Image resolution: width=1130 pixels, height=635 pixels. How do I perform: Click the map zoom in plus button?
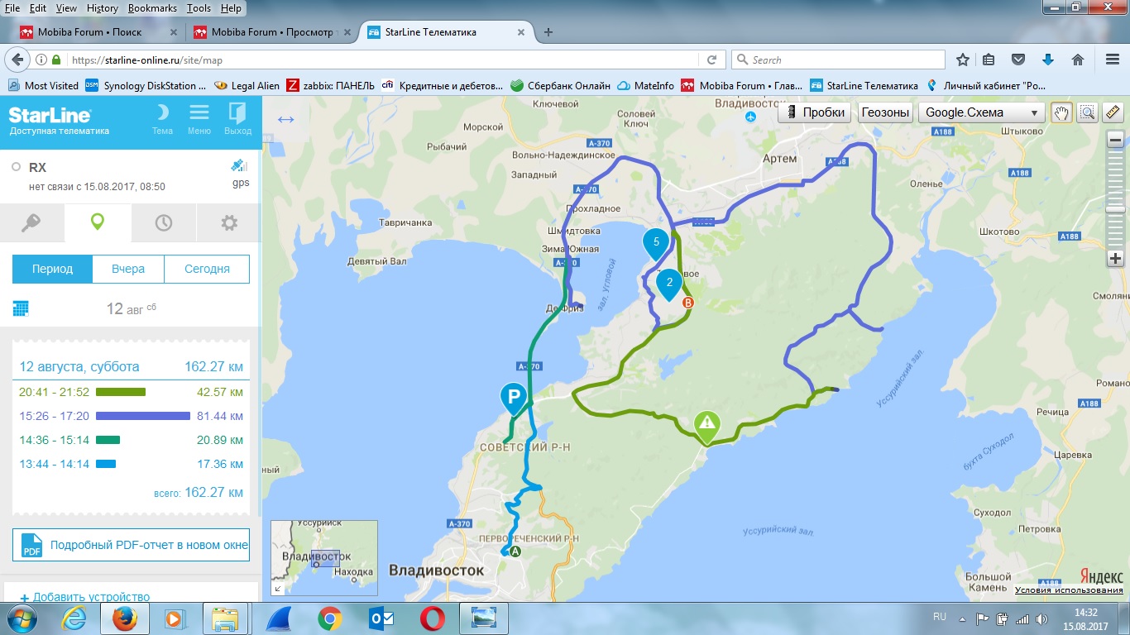coord(1115,258)
